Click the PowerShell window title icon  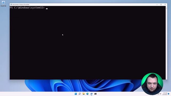(x=11, y=5)
